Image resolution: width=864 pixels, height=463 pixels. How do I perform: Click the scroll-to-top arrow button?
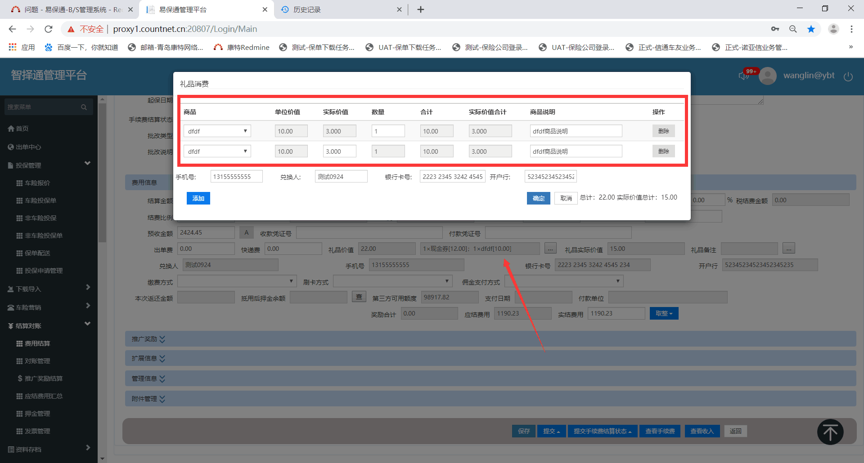[830, 432]
